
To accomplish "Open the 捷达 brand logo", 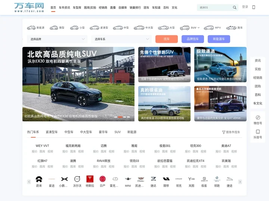I will click(153, 179).
